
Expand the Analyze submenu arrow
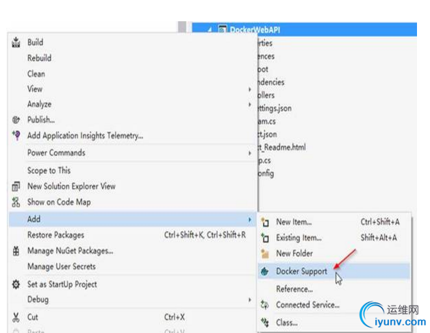point(249,105)
